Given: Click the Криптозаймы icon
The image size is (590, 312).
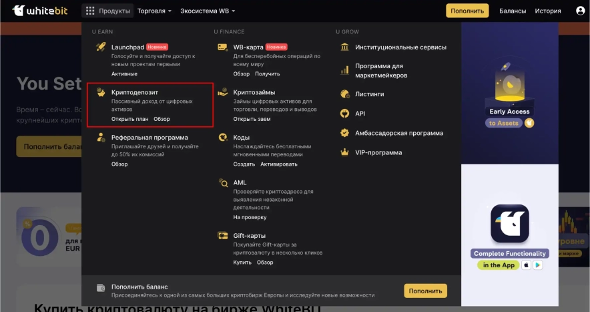Looking at the screenshot, I should pos(223,92).
